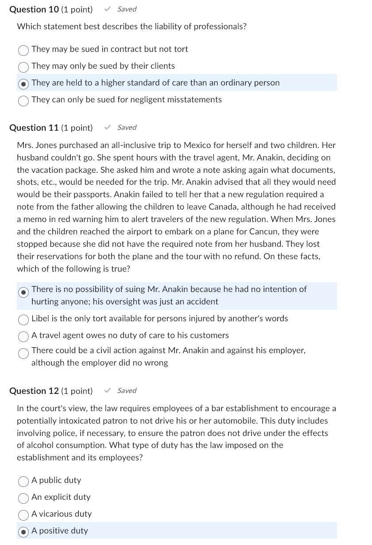Choose 'Libel is the only tort available' answer
Image resolution: width=372 pixels, height=545 pixels.
(x=23, y=319)
